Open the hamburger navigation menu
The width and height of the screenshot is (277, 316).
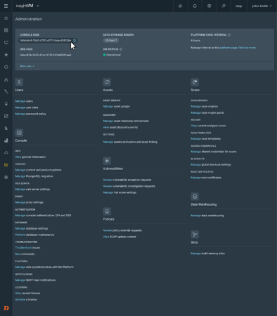(x=6, y=6)
